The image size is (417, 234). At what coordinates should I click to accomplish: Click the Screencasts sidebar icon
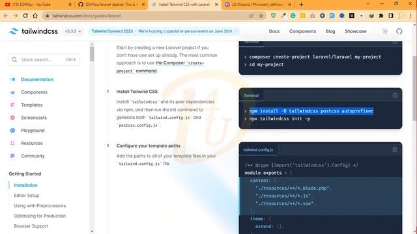pyautogui.click(x=12, y=118)
